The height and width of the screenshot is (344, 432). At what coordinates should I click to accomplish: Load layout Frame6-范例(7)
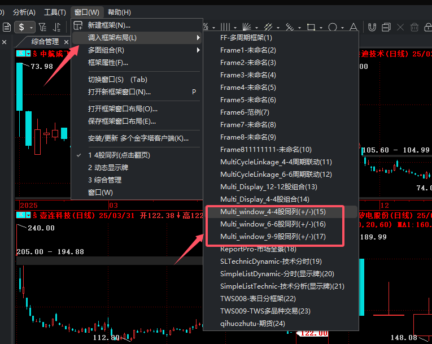tap(281, 112)
